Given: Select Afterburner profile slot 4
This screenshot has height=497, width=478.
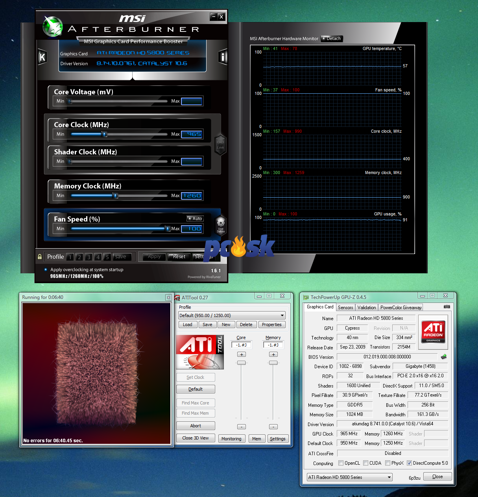Looking at the screenshot, I should pos(98,257).
